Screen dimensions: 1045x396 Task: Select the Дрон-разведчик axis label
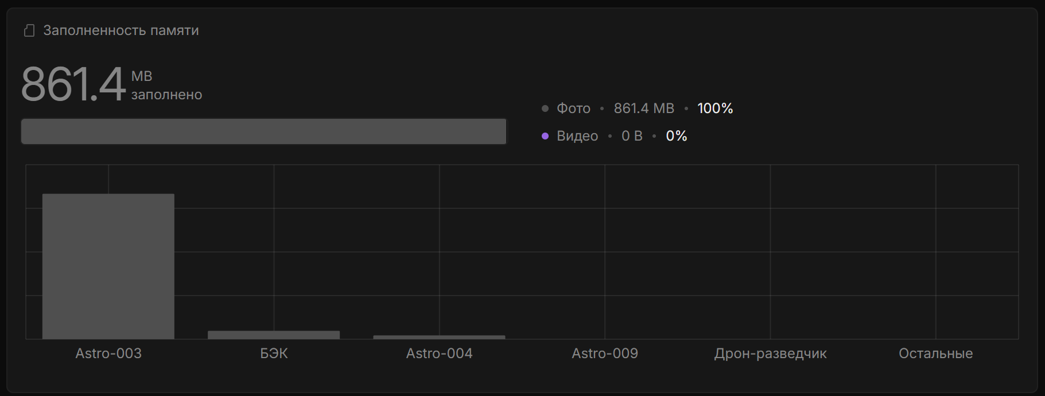pyautogui.click(x=770, y=354)
